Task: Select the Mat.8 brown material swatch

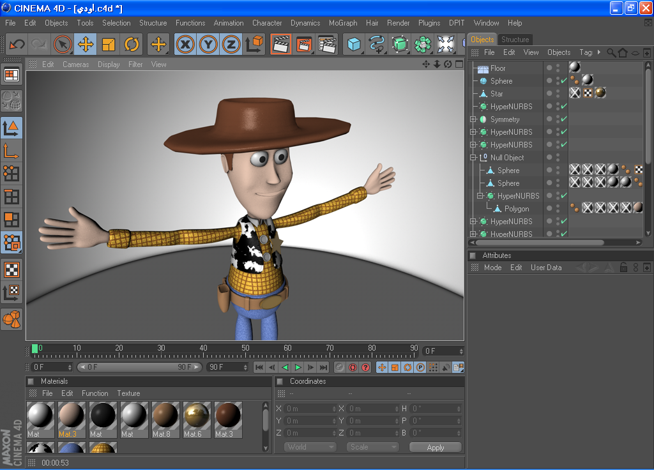Action: 165,420
